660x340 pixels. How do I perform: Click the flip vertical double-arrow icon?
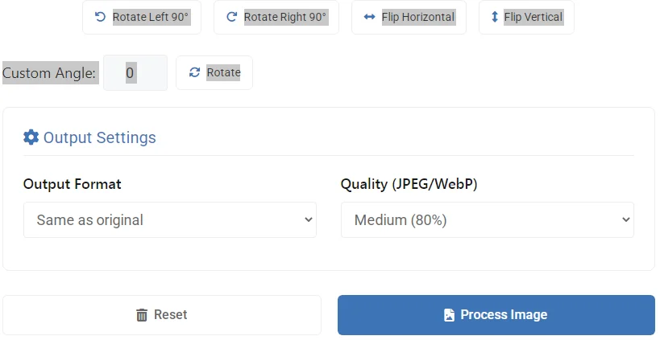point(495,17)
